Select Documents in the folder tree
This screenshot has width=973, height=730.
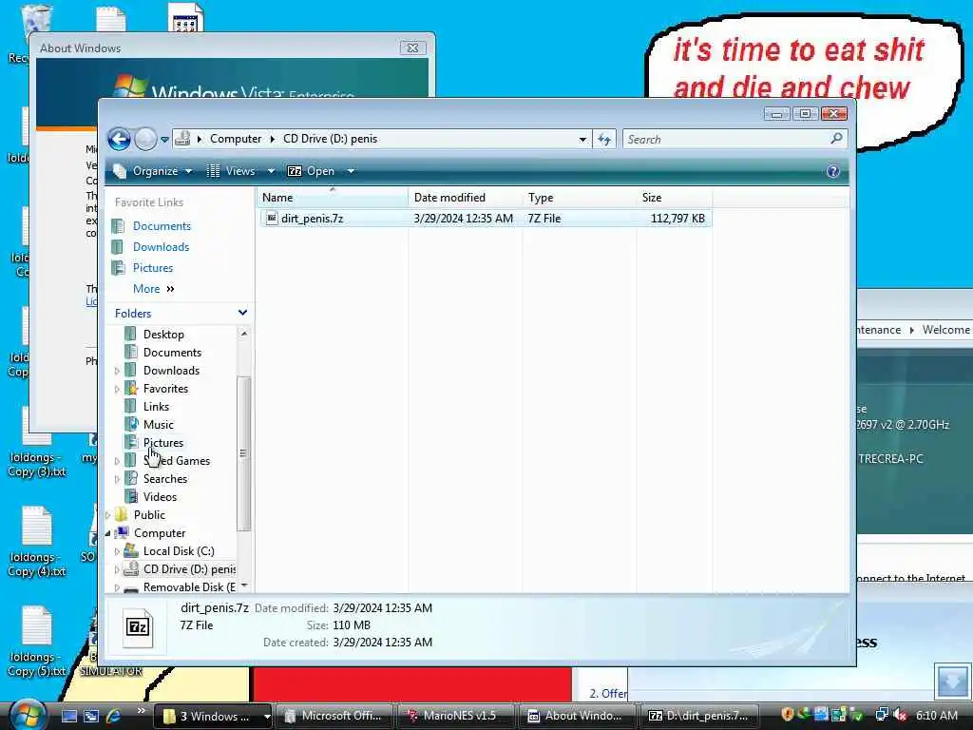[172, 352]
